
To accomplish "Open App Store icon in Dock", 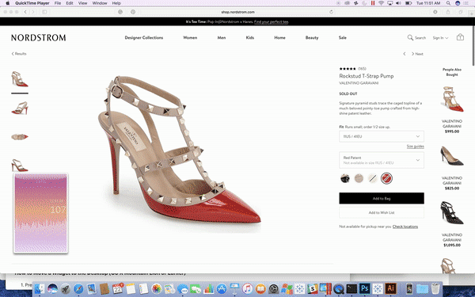I will pyautogui.click(x=222, y=288).
